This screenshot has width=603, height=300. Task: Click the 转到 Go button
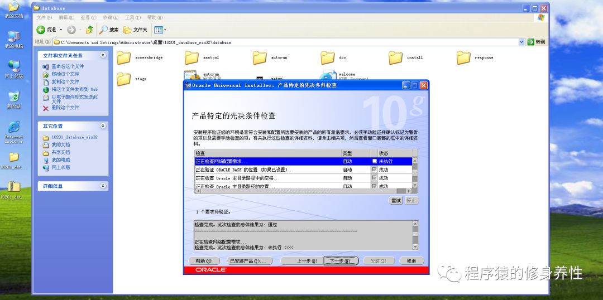537,42
